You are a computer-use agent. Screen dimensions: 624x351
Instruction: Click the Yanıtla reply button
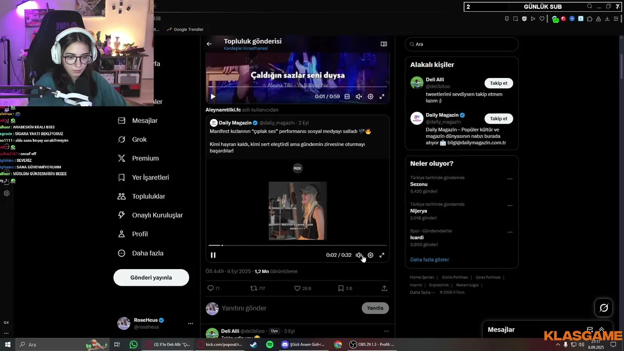(375, 308)
